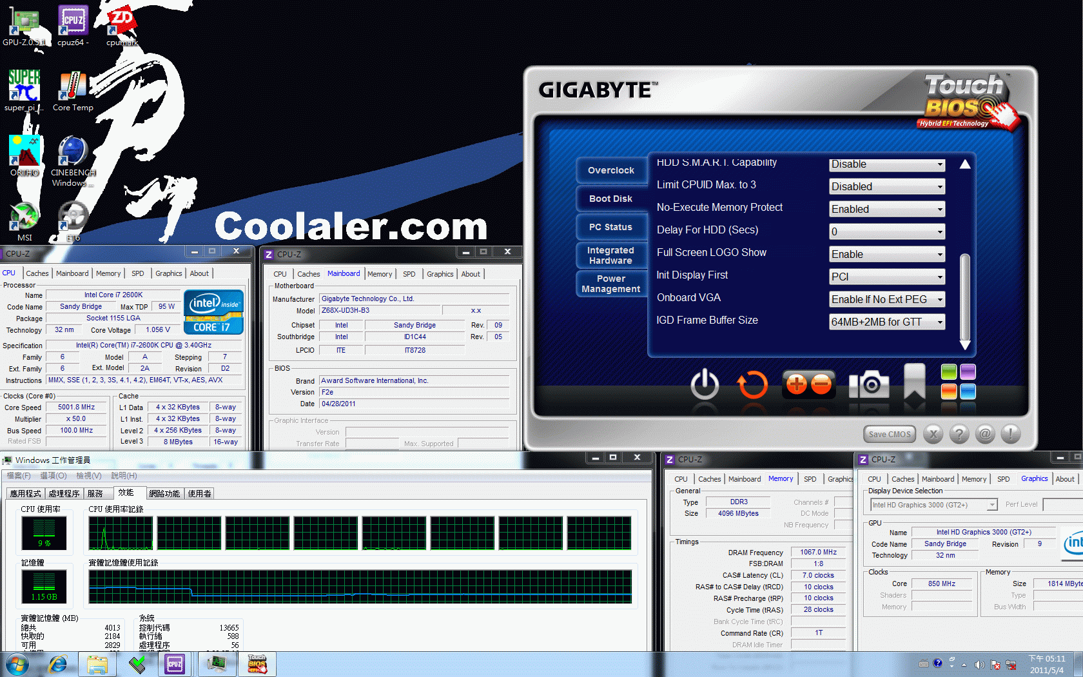Screen dimensions: 1083x677
Task: Switch to the 處理程序 tab in Task Manager
Action: click(64, 494)
